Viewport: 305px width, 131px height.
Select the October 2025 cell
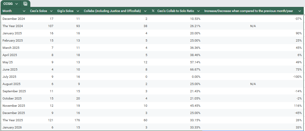coord(12,99)
